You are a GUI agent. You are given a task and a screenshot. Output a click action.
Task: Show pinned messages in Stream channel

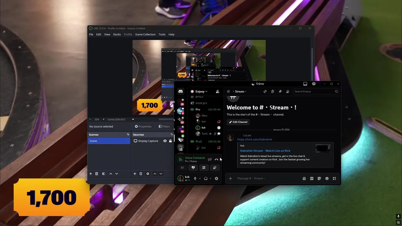point(280,91)
